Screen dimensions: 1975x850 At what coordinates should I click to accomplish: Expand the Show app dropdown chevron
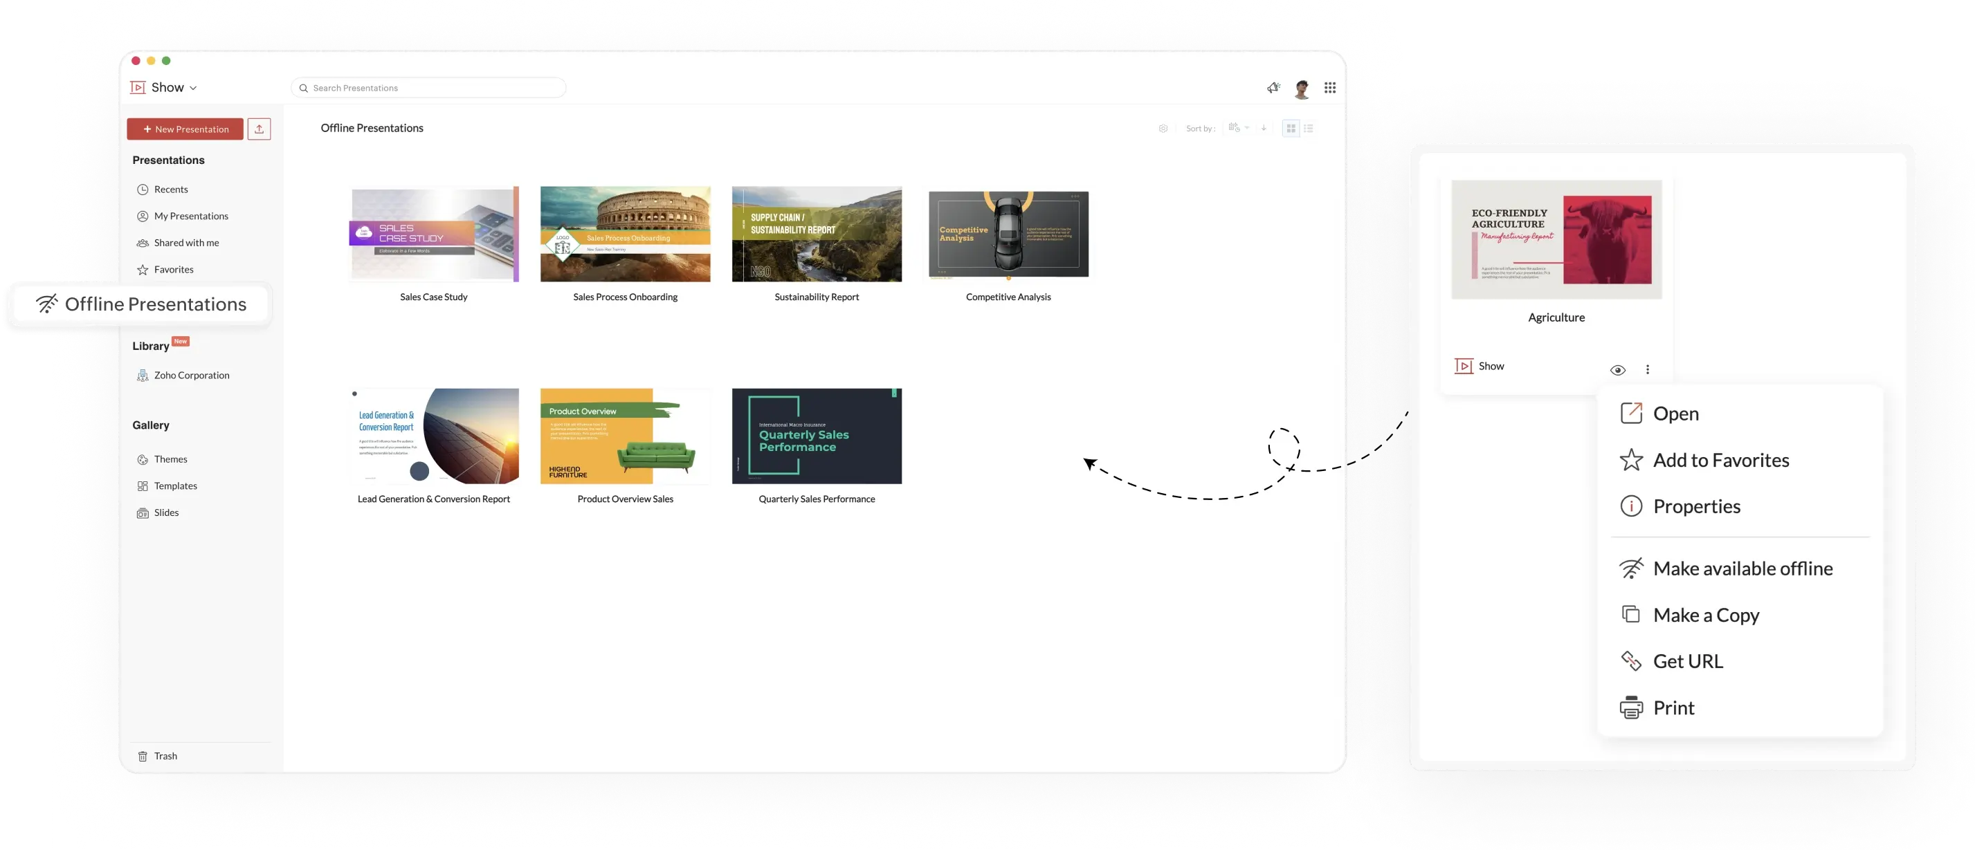192,87
